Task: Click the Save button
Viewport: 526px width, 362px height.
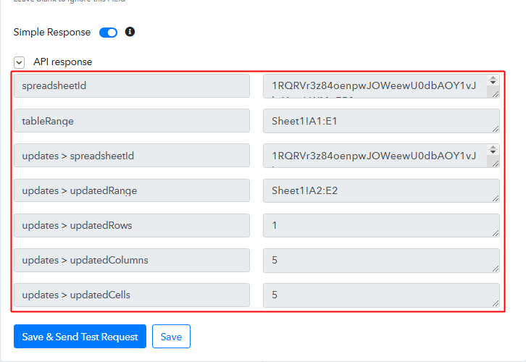Action: (x=171, y=336)
